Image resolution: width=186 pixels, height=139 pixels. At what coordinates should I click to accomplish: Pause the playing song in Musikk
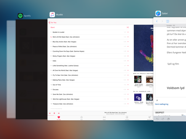[54, 113]
